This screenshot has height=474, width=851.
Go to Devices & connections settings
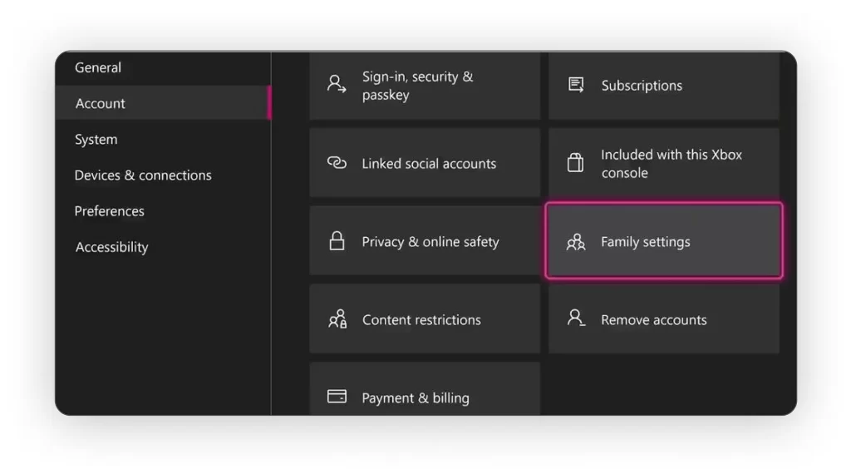coord(143,175)
